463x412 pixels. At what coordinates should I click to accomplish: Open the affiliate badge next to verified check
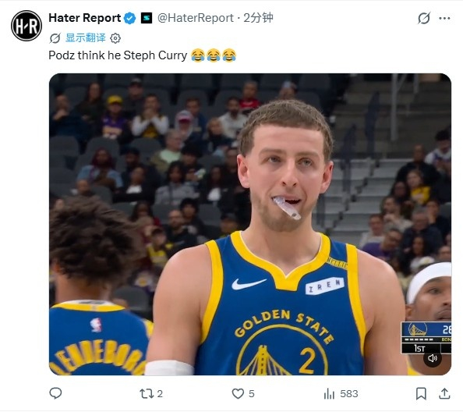tap(147, 18)
